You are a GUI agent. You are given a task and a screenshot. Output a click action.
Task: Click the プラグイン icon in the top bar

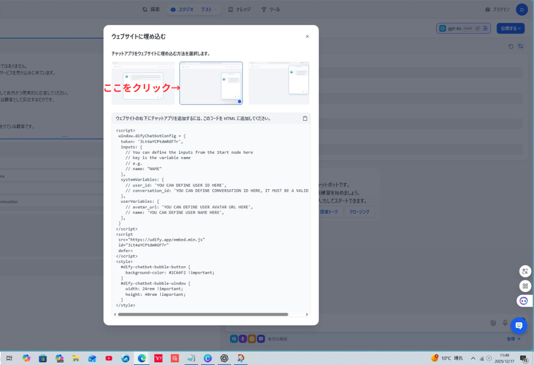487,9
